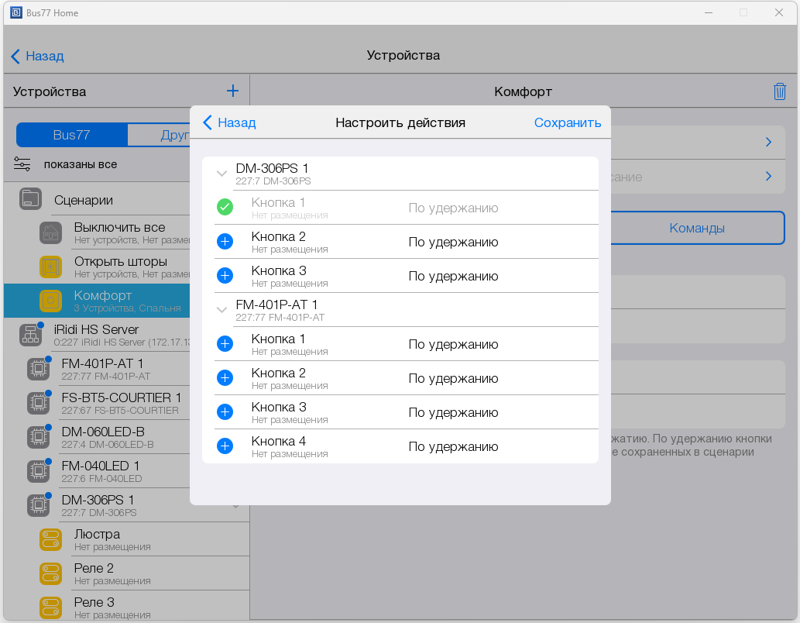The image size is (800, 623).
Task: Click the Сценарии folder icon
Action: point(30,199)
